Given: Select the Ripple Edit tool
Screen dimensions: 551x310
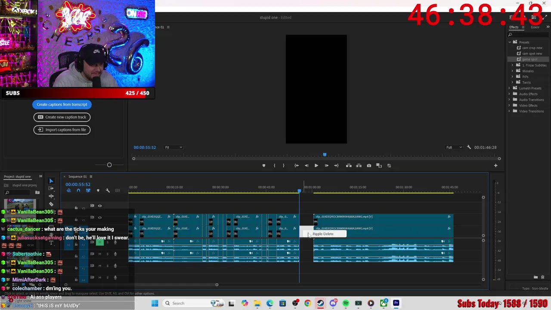Looking at the screenshot, I should 51,196.
